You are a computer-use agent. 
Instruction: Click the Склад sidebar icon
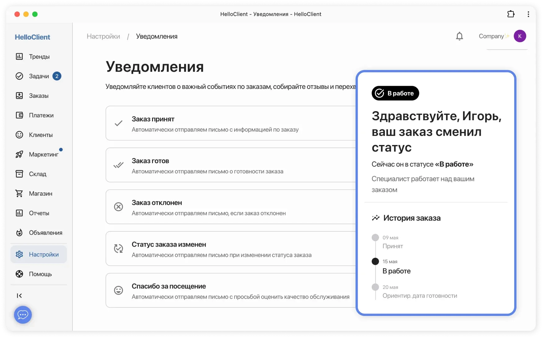(x=19, y=174)
